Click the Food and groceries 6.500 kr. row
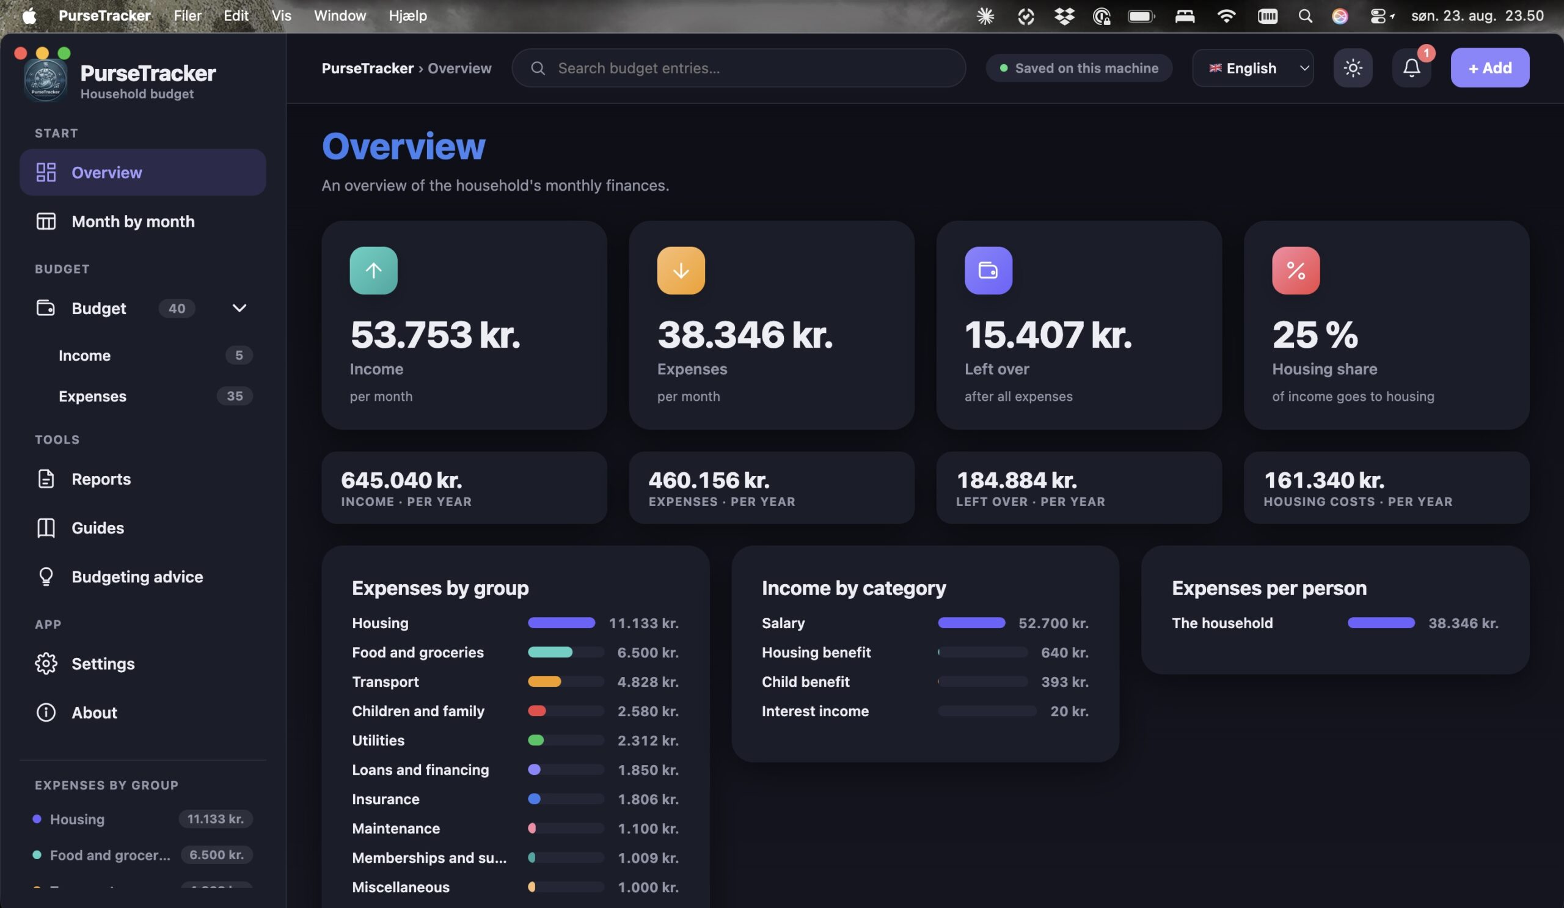Screen dimensions: 1564x908 pyautogui.click(x=515, y=653)
